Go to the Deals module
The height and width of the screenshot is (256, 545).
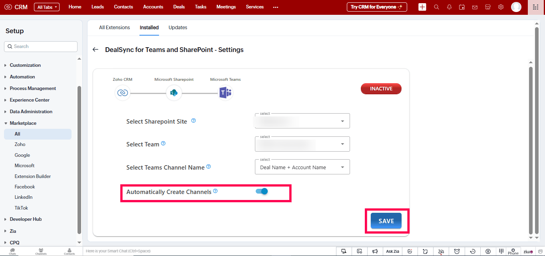point(179,7)
